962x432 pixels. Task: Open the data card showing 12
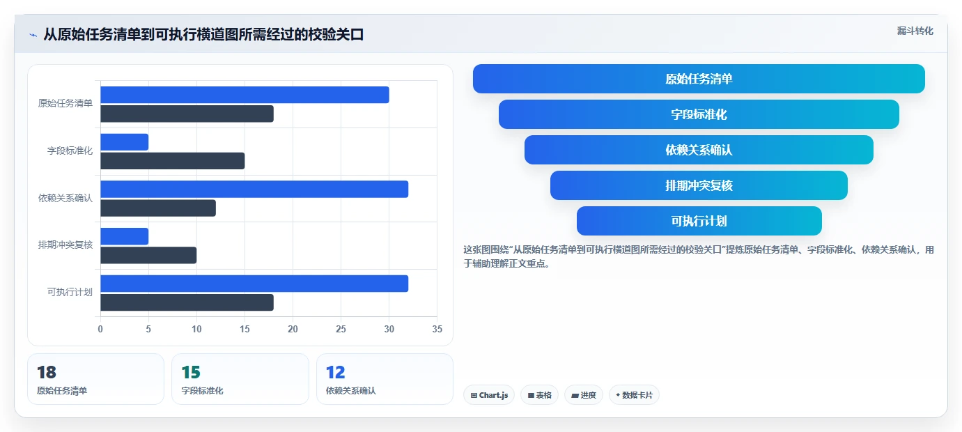point(385,379)
